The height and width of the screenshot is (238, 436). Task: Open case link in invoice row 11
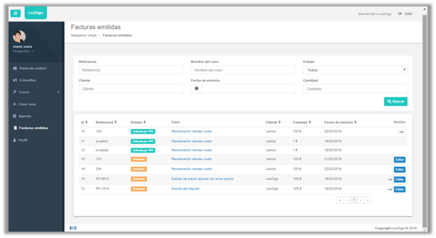tap(191, 141)
